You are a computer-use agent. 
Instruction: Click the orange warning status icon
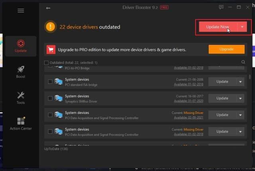(51, 27)
